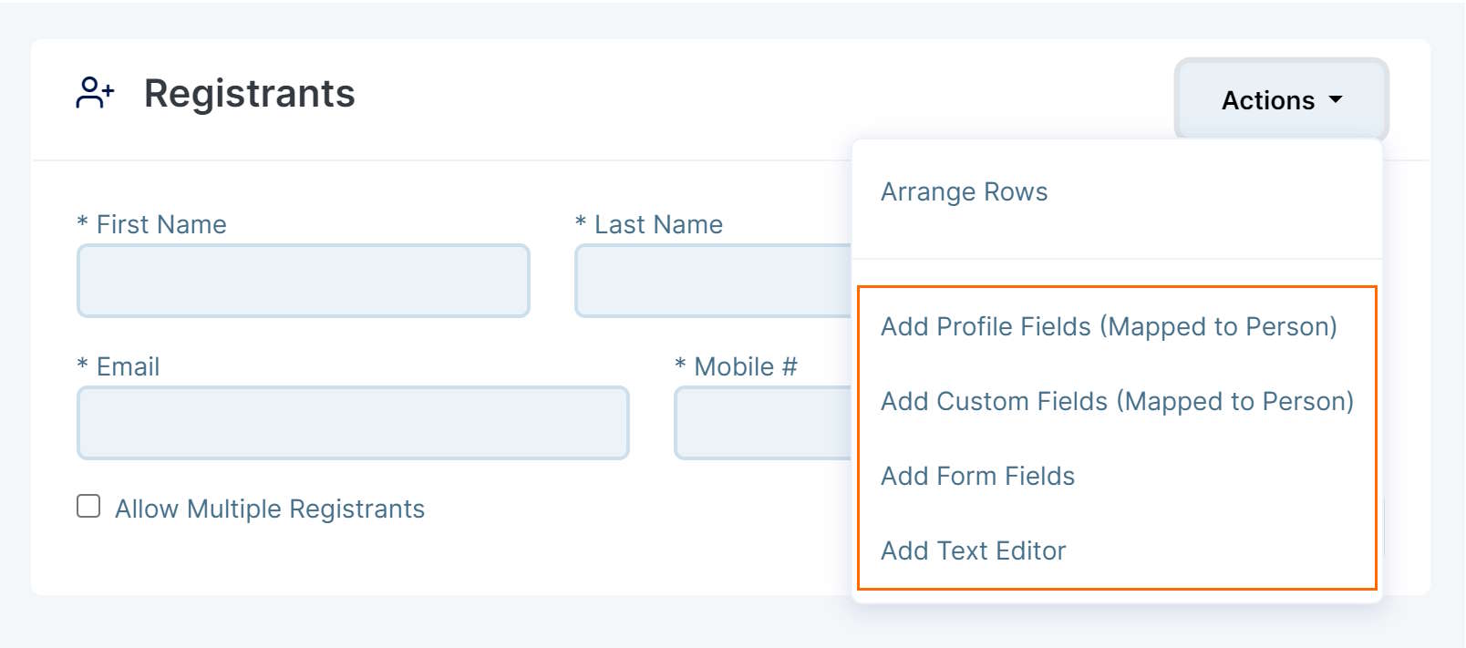The image size is (1466, 648).
Task: Click the caret arrow on Actions
Action: coord(1336,99)
